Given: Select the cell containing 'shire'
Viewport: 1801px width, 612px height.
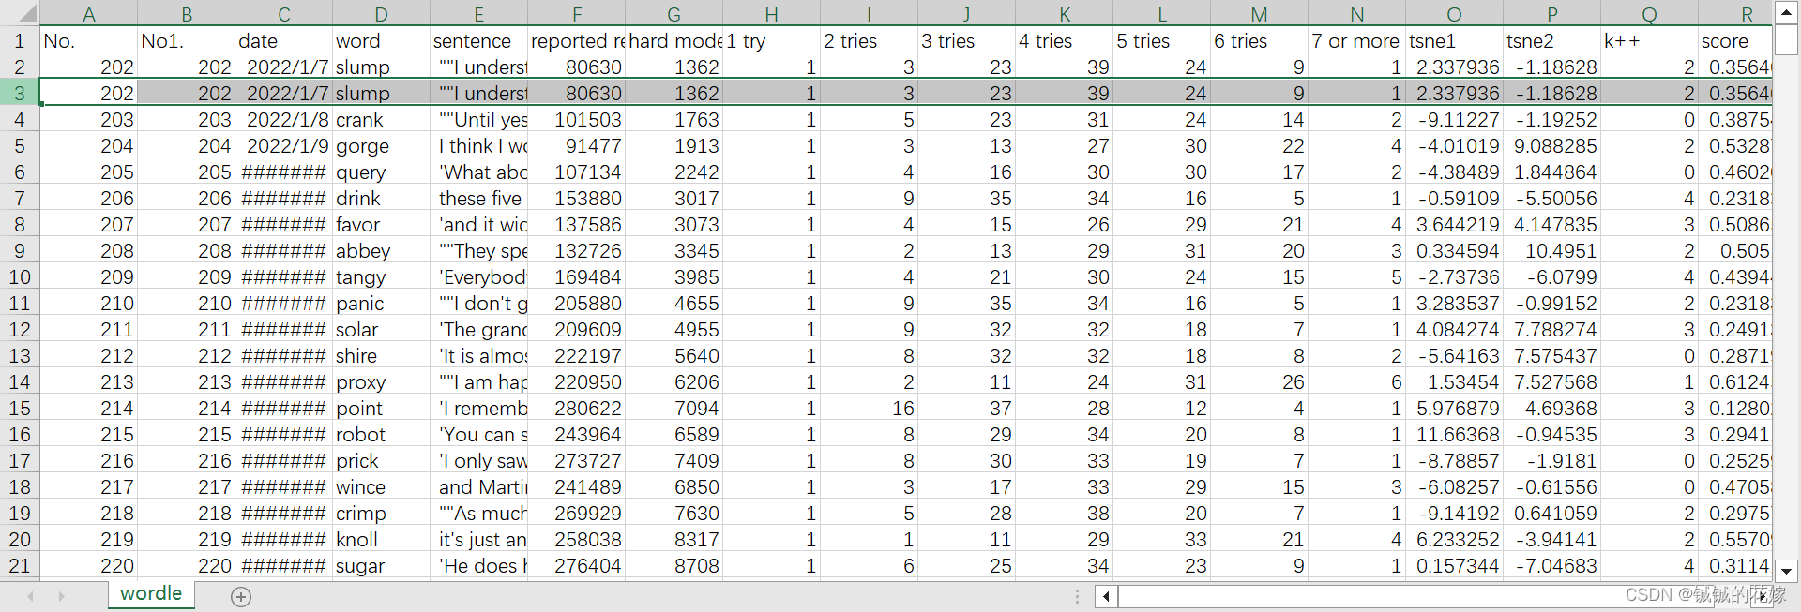Looking at the screenshot, I should coord(382,355).
